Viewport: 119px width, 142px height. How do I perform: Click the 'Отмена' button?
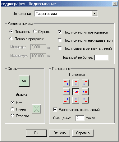pyautogui.click(x=60, y=133)
